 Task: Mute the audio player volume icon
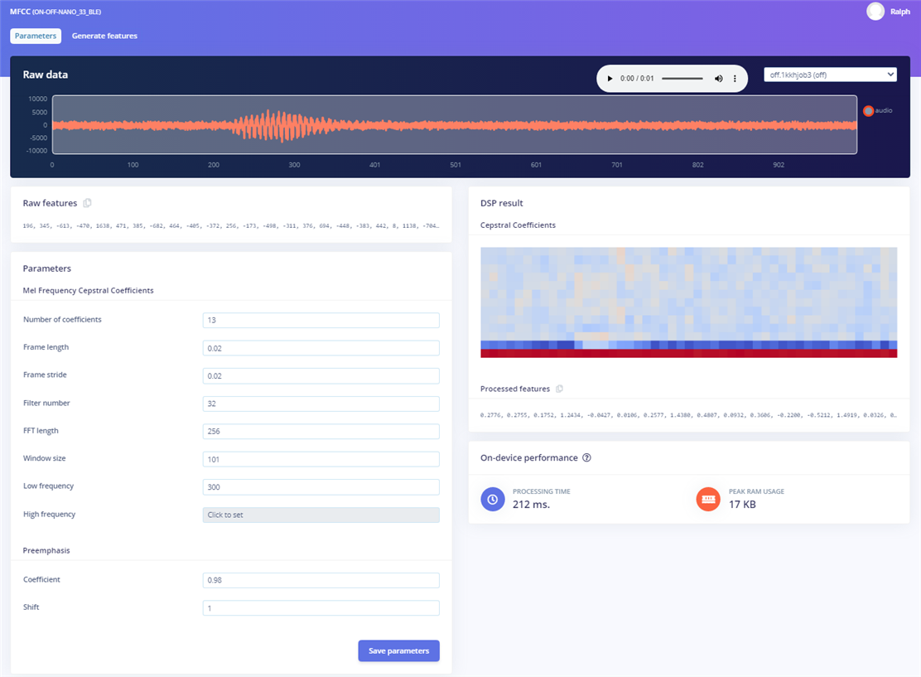coord(718,78)
